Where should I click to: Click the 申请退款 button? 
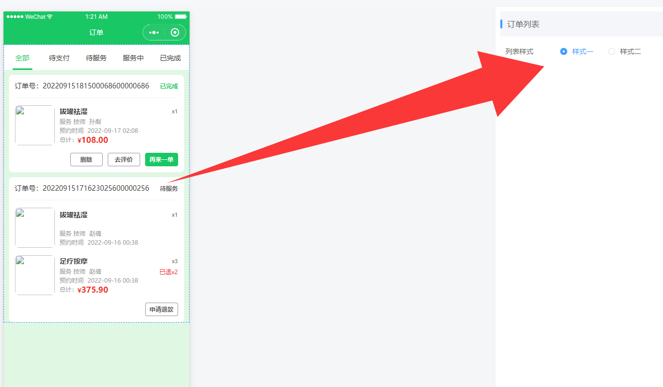[162, 309]
